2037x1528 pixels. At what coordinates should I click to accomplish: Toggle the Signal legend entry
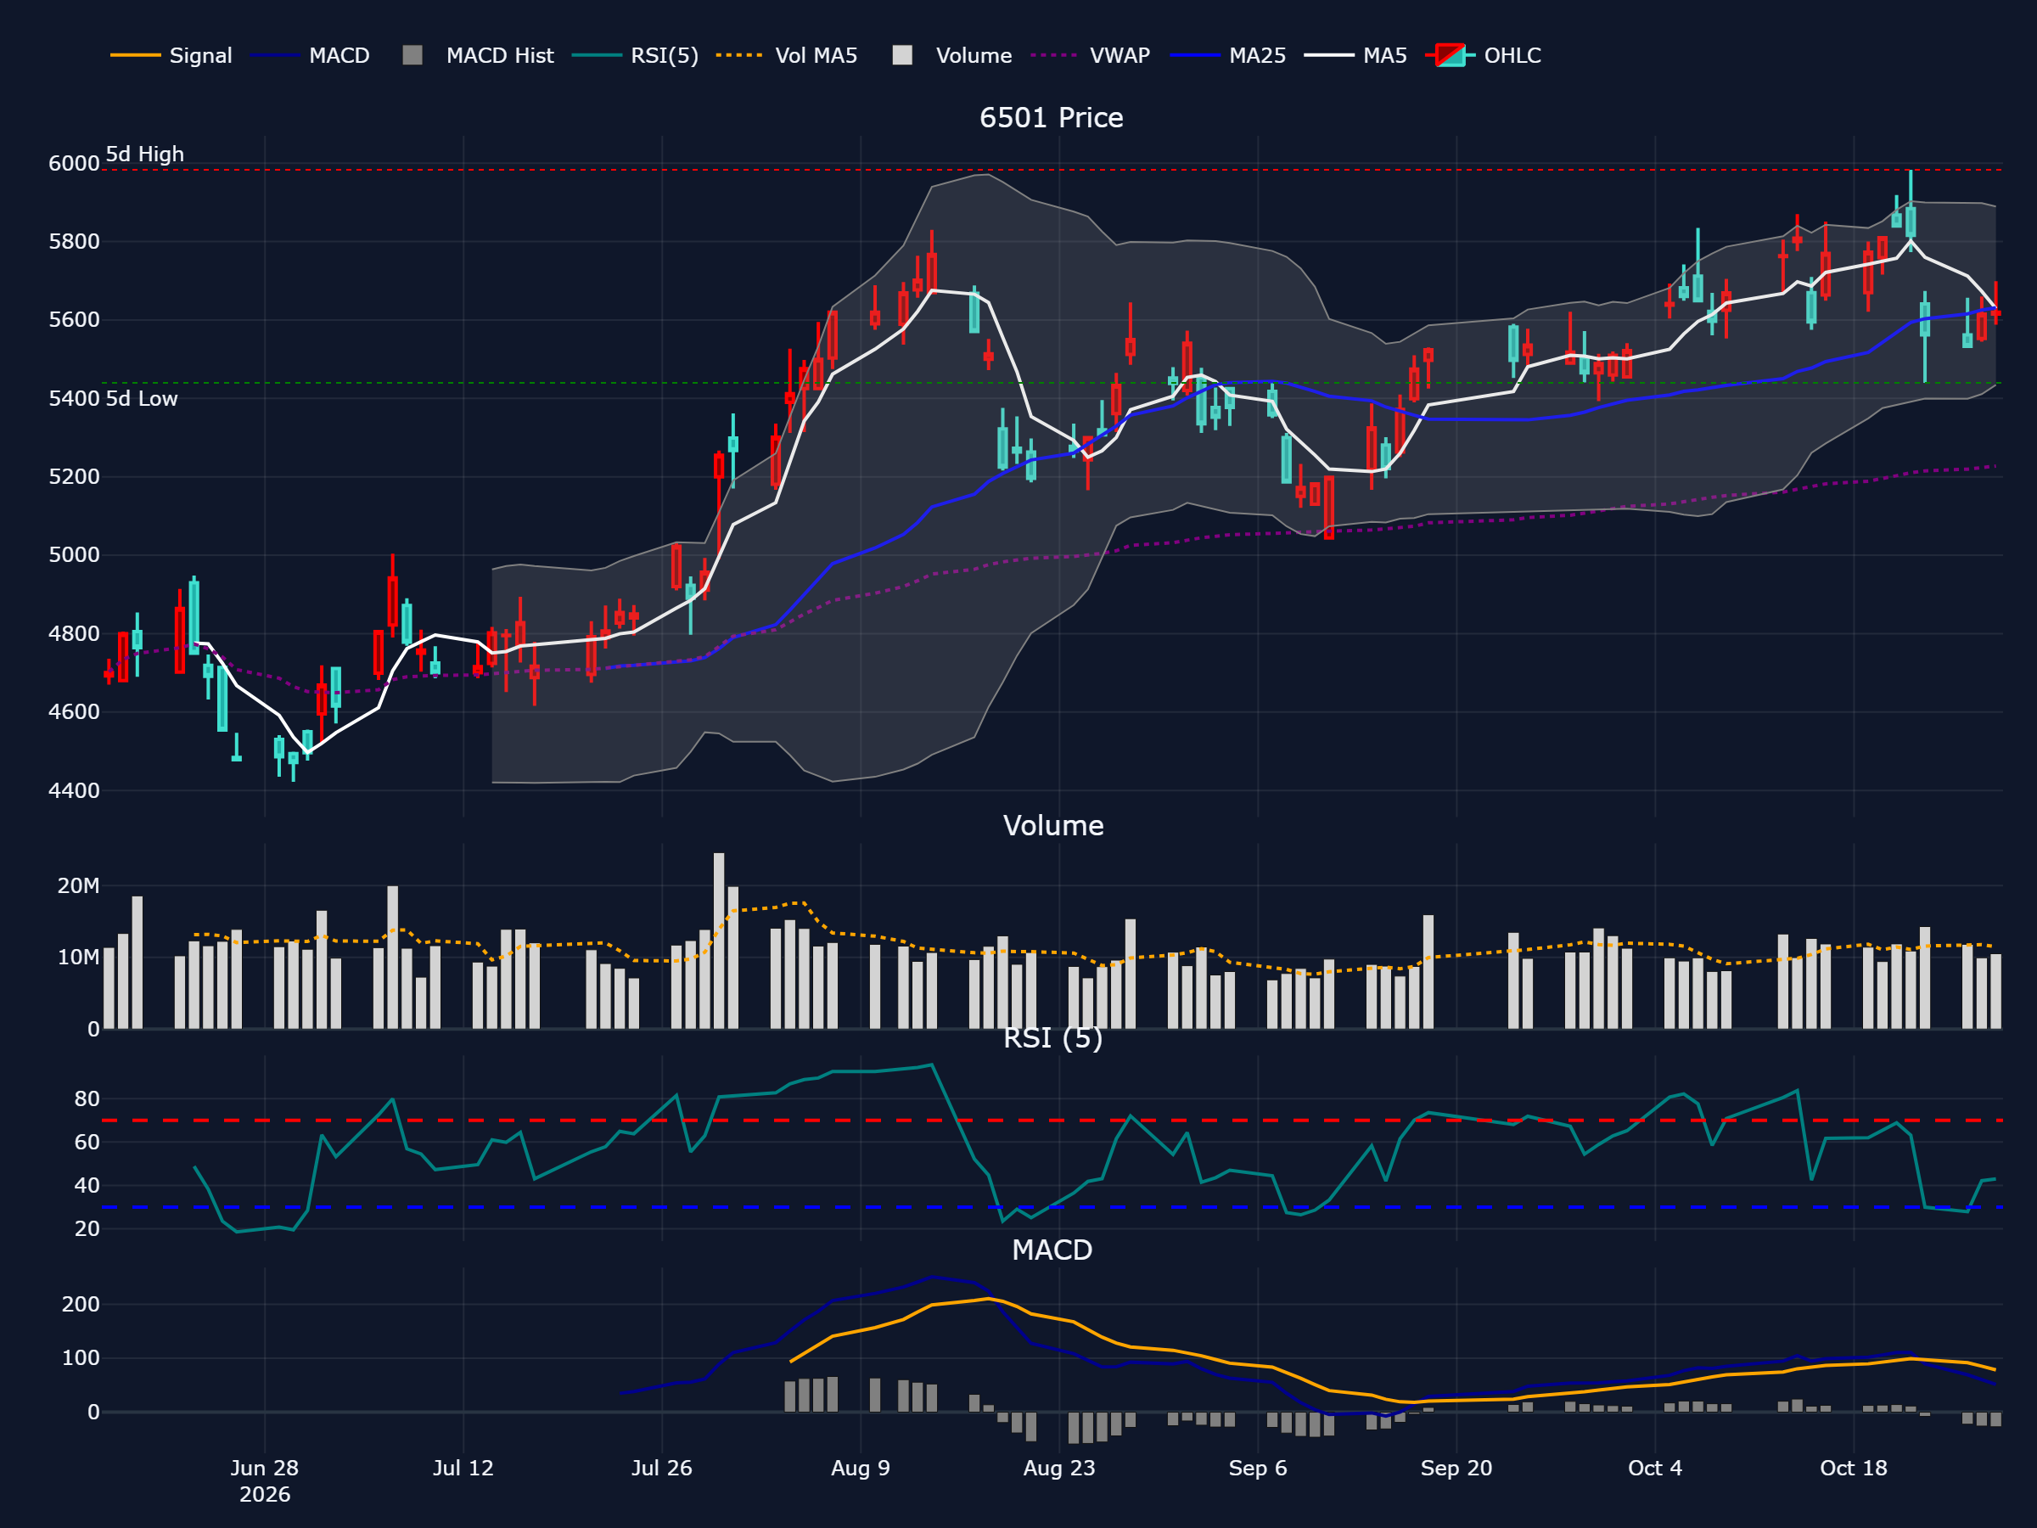(171, 55)
